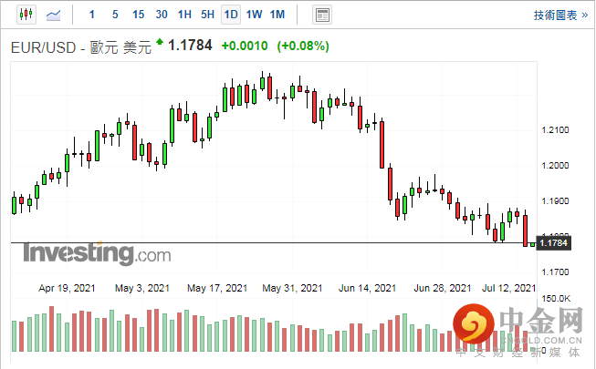Choose the 5H timeframe
The width and height of the screenshot is (596, 369).
(207, 15)
